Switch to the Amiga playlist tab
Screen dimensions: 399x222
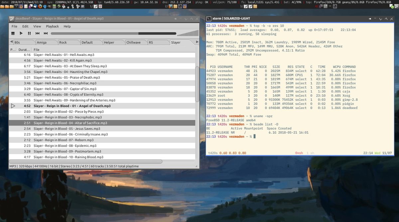(42, 42)
